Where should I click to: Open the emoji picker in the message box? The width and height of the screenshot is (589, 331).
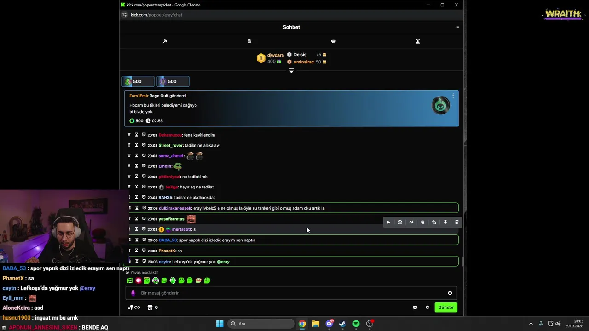[x=450, y=293]
